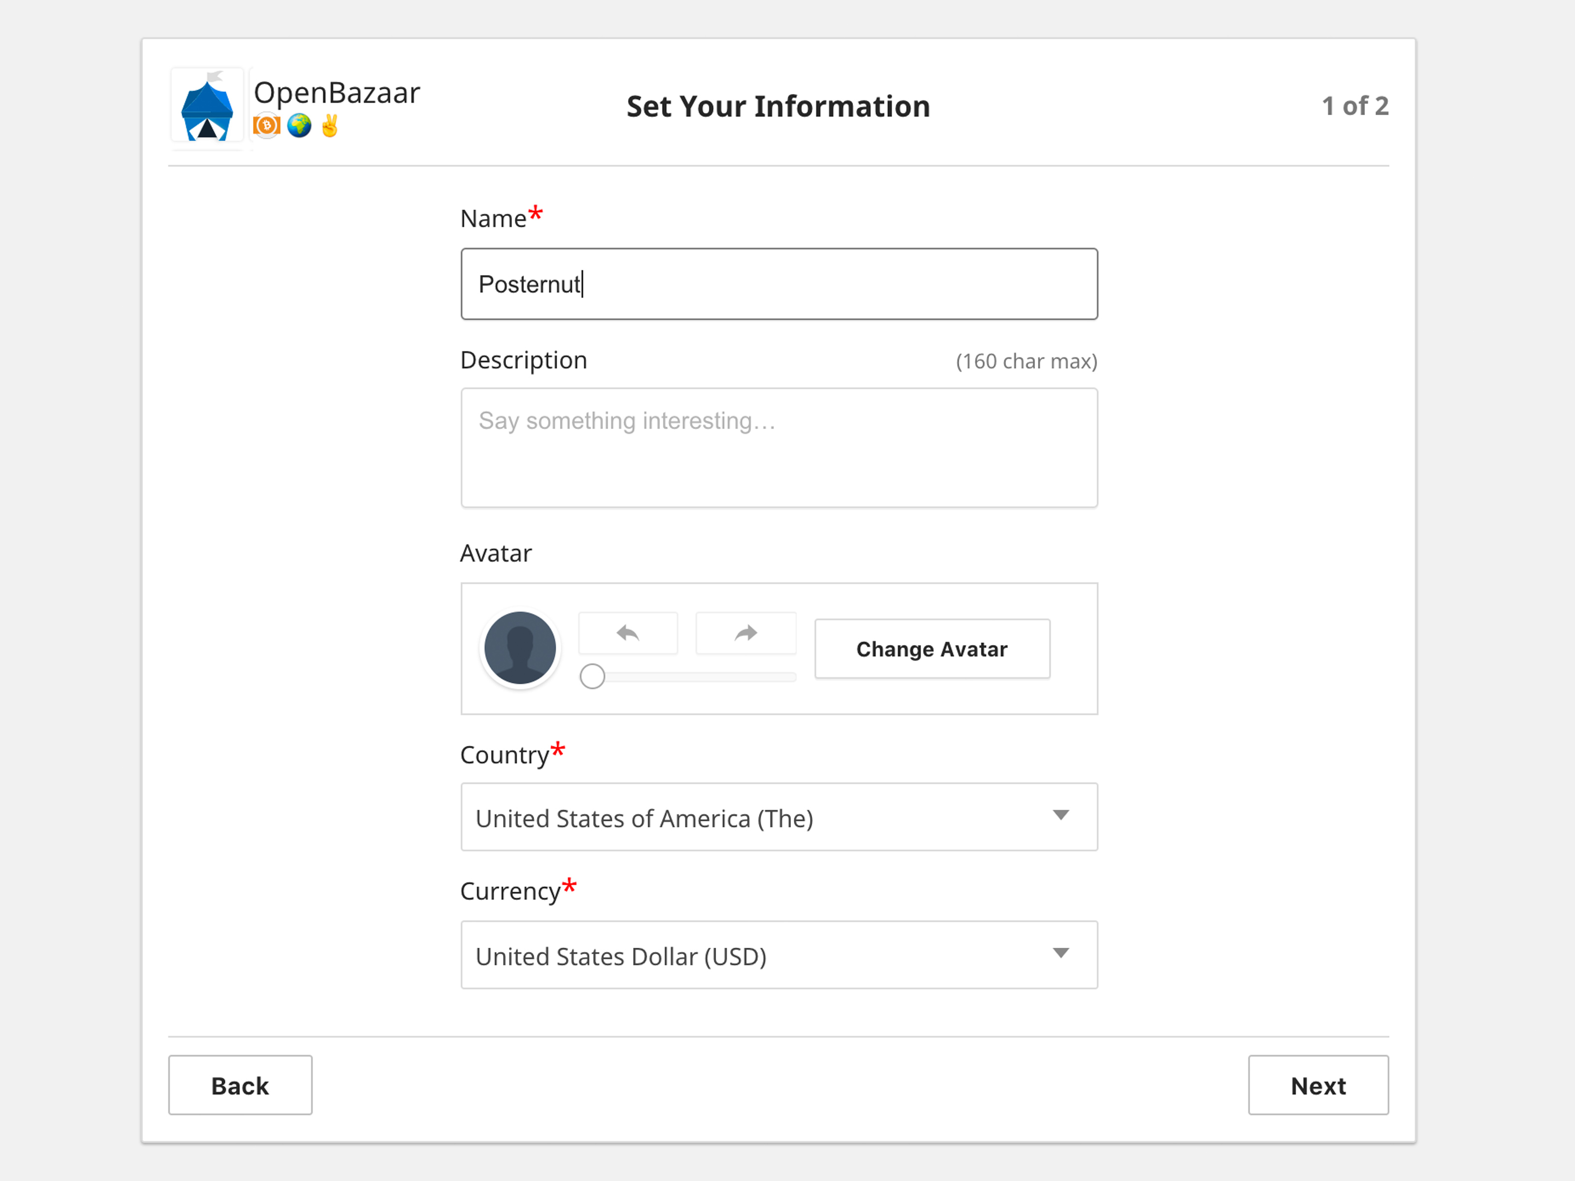Click the United States Dollar currency field
The height and width of the screenshot is (1181, 1575).
tap(748, 955)
